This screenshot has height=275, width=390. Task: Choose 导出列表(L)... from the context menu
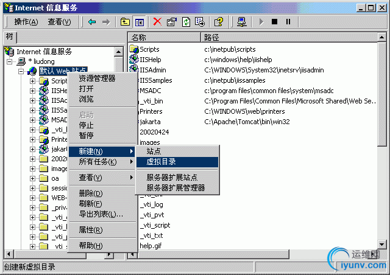tap(103, 214)
